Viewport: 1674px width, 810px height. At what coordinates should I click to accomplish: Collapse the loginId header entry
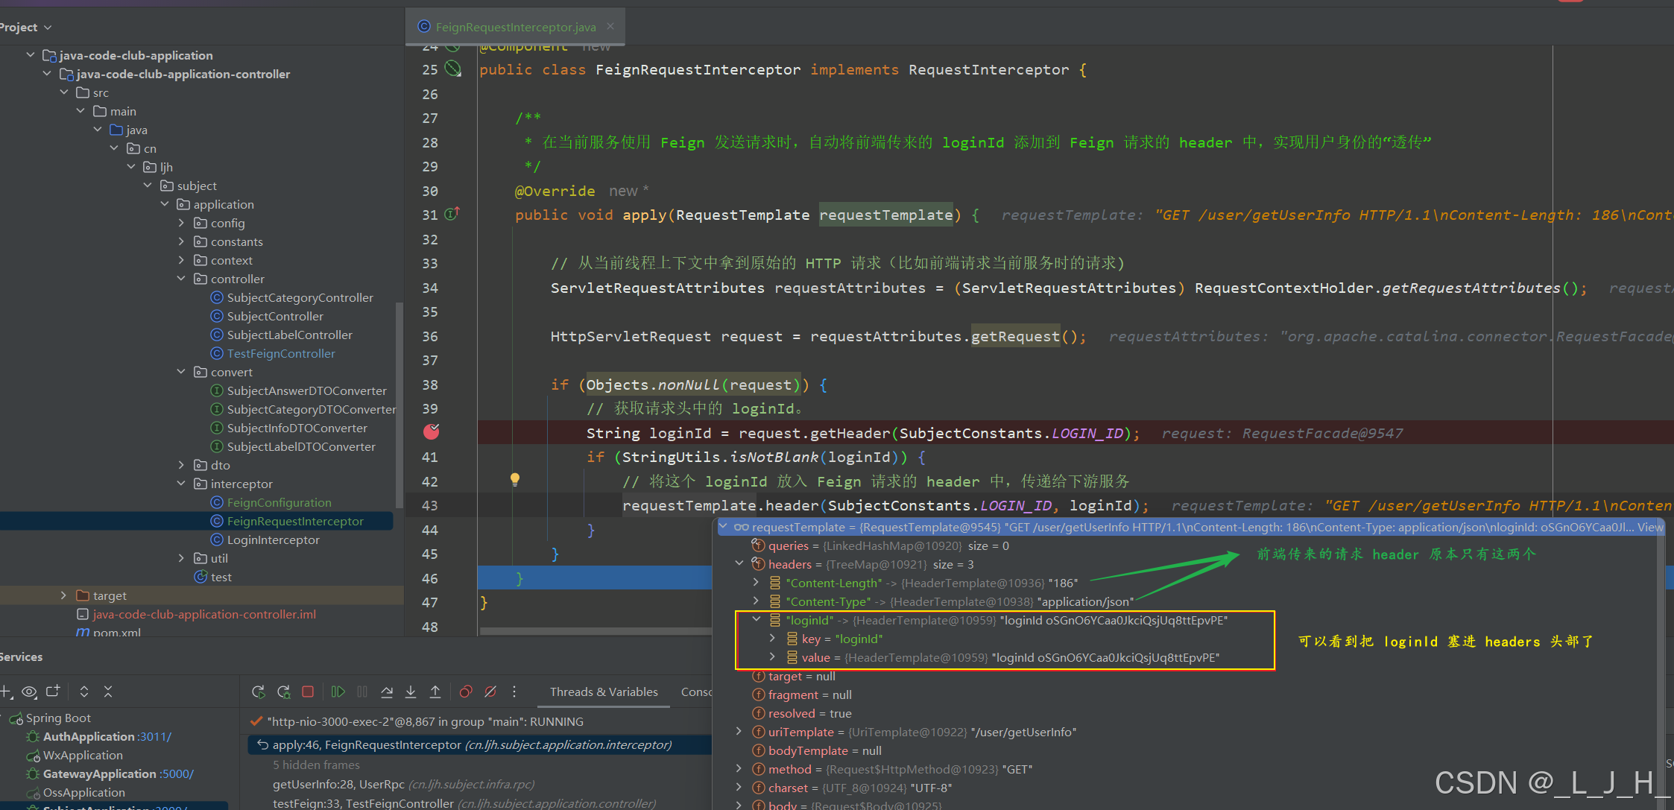[757, 619]
